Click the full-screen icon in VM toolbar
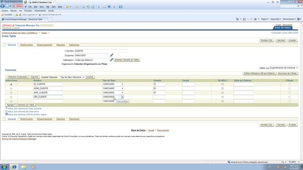 [121, 7]
